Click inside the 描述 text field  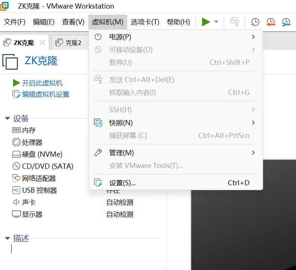[86, 249]
